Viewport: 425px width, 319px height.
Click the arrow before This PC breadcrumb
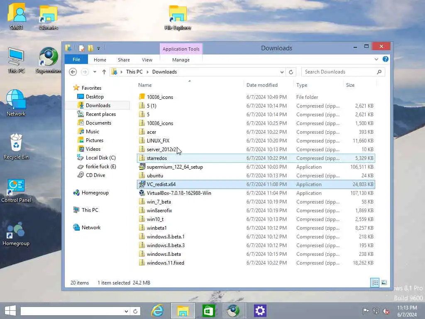(x=122, y=72)
